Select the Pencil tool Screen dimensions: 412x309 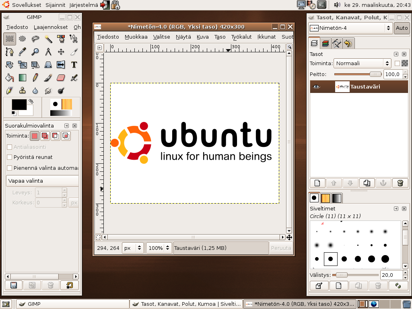(x=35, y=78)
